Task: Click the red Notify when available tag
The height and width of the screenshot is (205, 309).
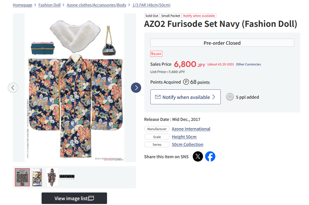Action: [x=199, y=16]
